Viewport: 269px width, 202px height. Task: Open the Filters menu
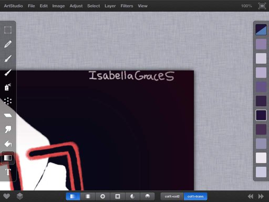coord(127,6)
